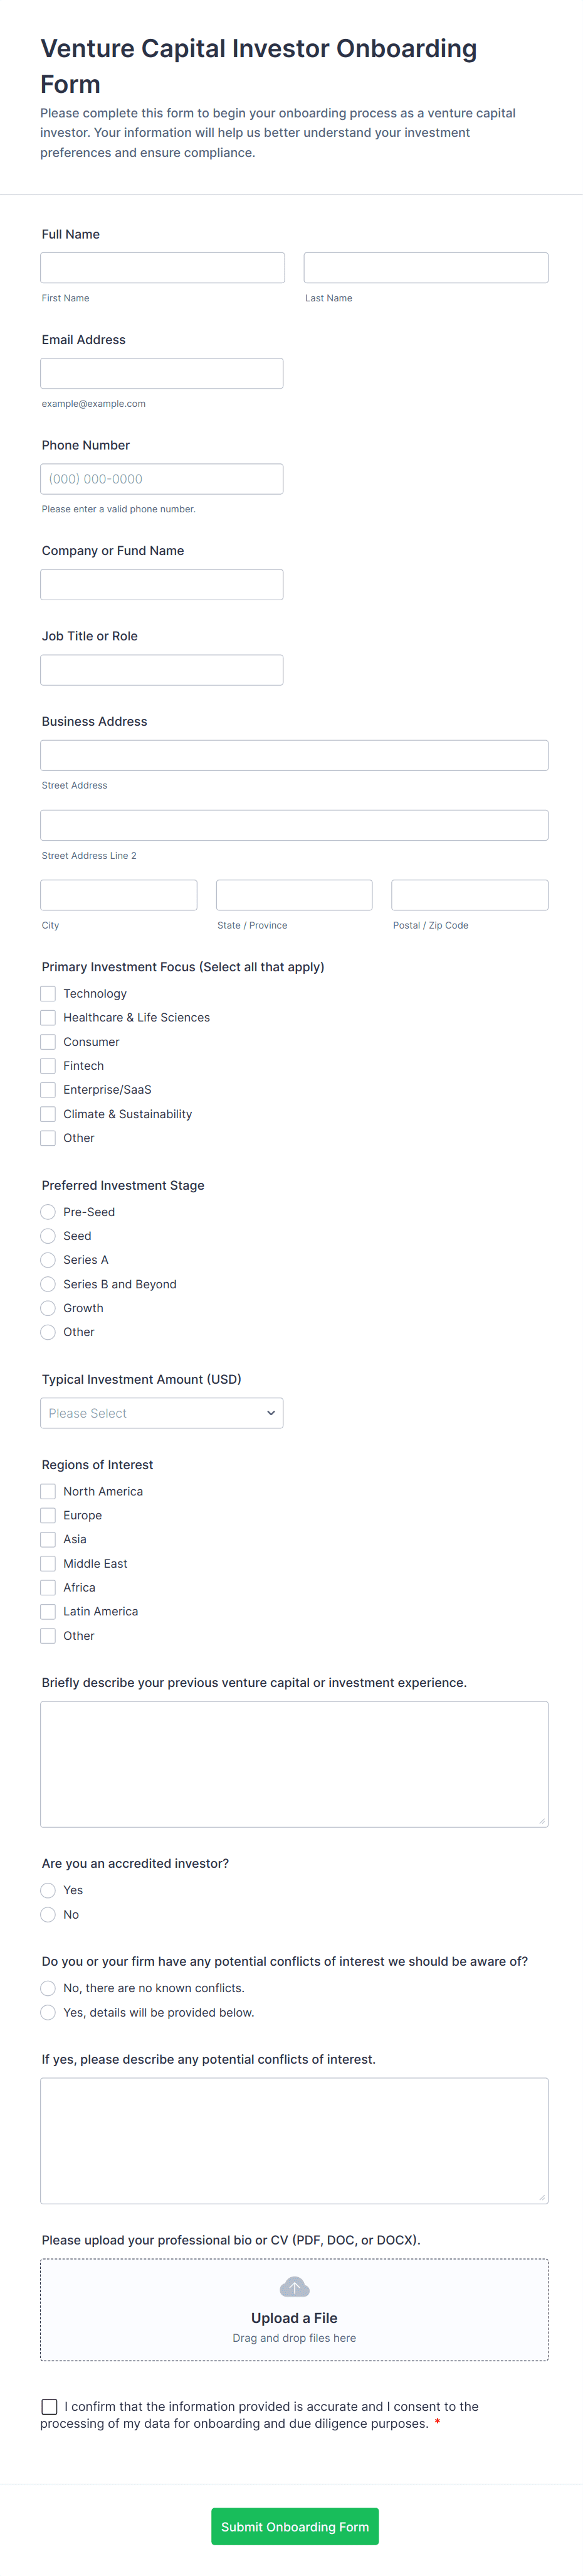Enable the Climate & Sustainability checkbox
The height and width of the screenshot is (2576, 583).
click(x=48, y=1114)
